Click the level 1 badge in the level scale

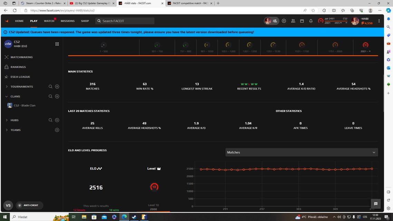point(104,45)
